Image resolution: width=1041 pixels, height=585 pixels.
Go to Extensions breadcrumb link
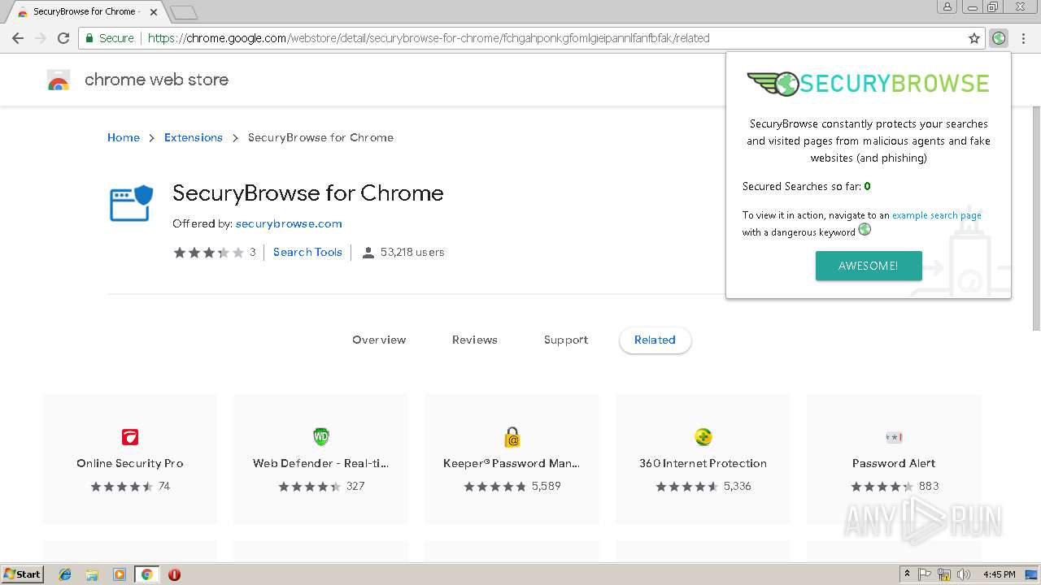pyautogui.click(x=194, y=137)
